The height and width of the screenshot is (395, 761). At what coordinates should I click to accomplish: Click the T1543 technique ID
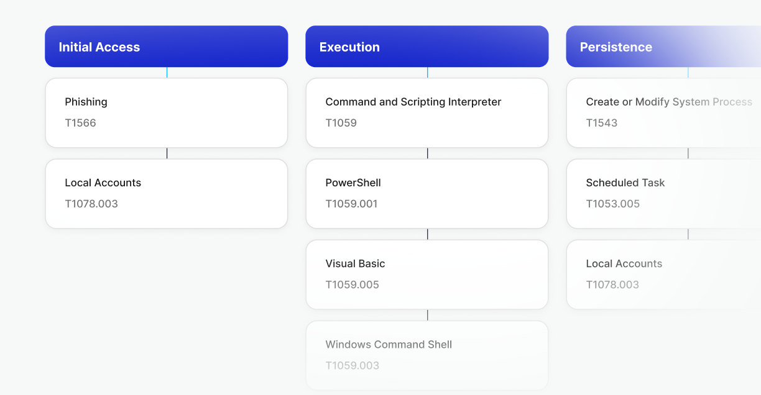[x=601, y=123]
